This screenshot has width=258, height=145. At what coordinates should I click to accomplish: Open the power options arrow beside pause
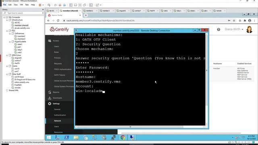[43, 5]
